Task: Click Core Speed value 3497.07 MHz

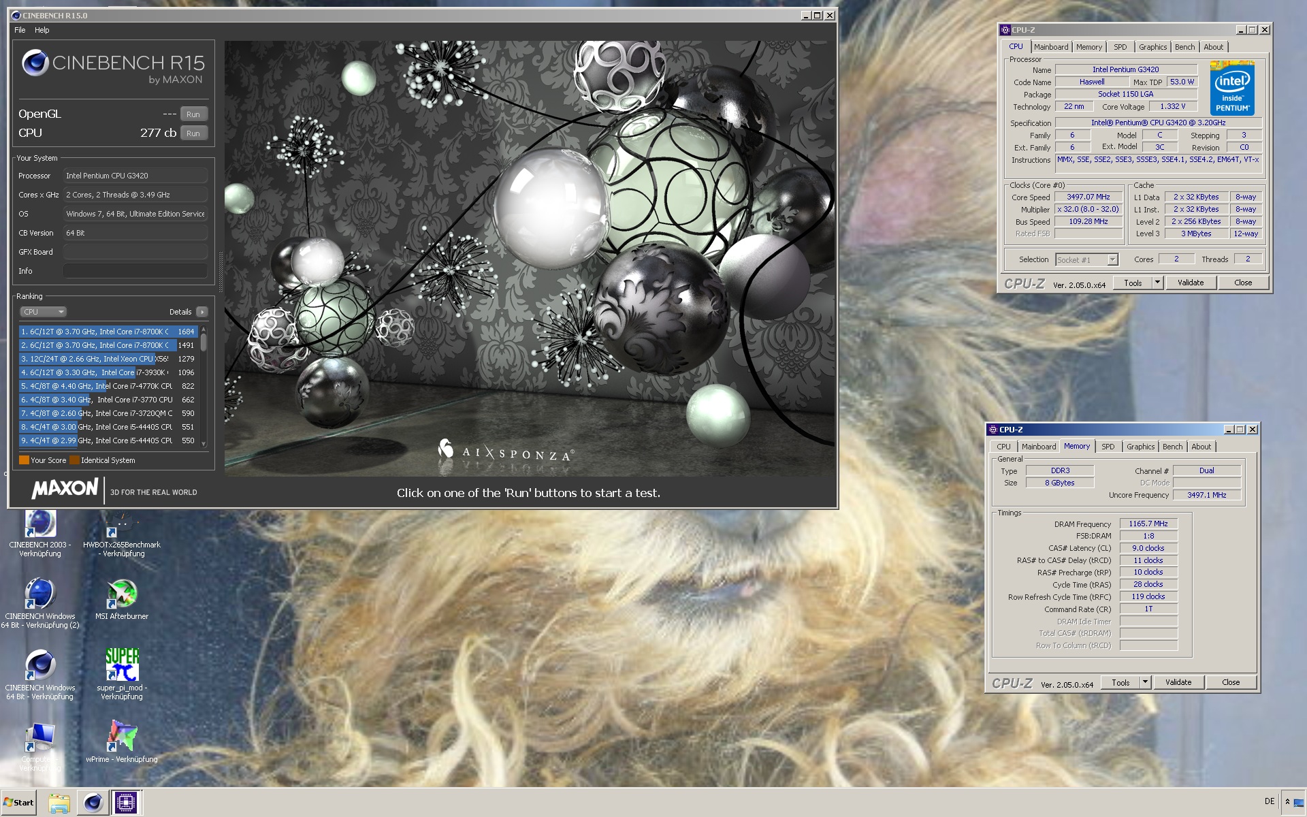Action: (x=1088, y=197)
